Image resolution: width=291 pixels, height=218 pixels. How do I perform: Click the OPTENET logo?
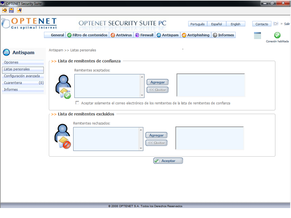tap(29, 23)
